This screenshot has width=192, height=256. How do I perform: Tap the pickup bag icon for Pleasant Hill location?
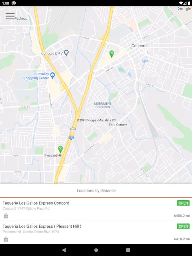point(6,239)
